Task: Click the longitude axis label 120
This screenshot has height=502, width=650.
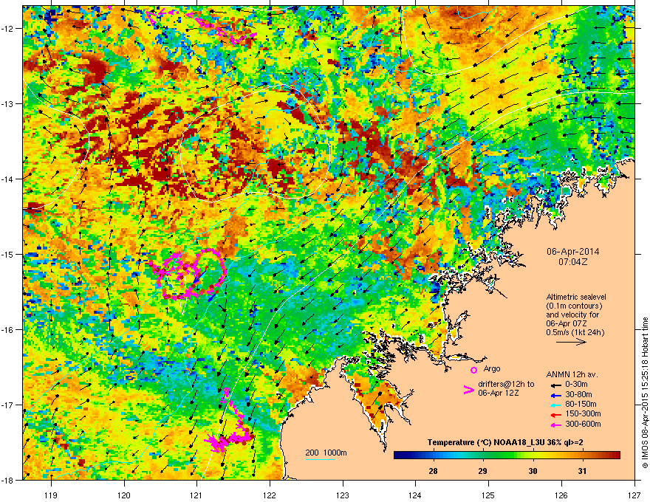Action: point(124,495)
